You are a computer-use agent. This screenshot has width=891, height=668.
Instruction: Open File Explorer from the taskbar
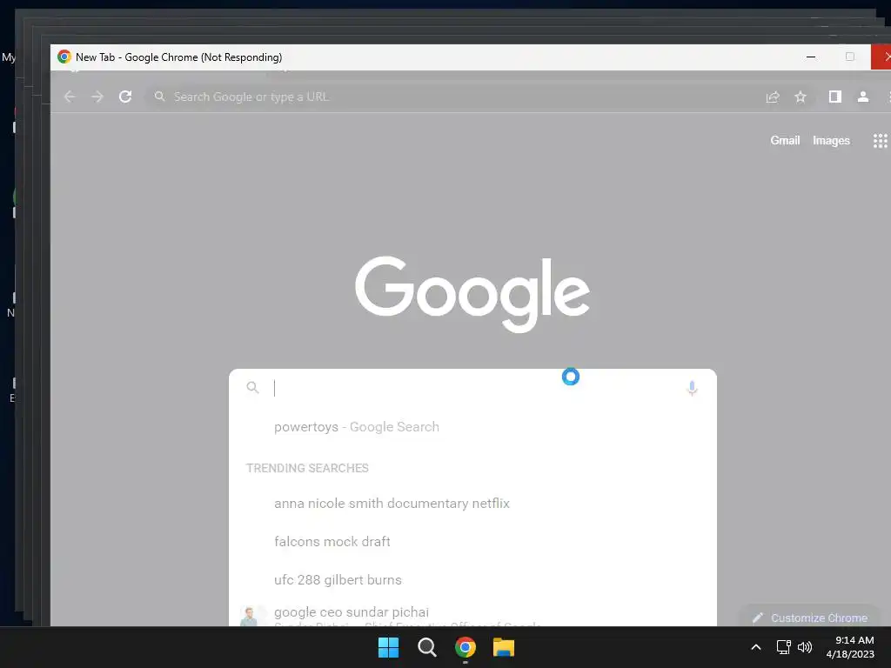[x=504, y=647]
